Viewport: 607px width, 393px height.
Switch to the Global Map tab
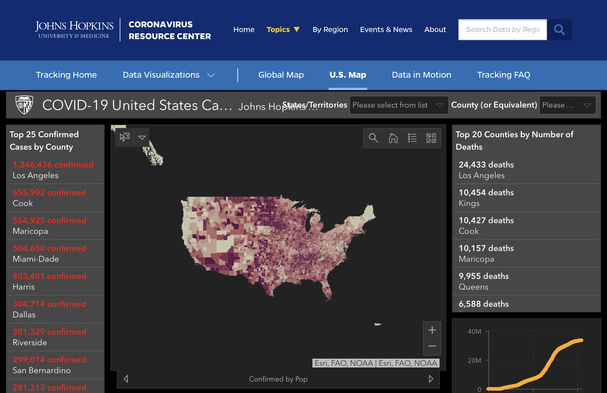(281, 75)
